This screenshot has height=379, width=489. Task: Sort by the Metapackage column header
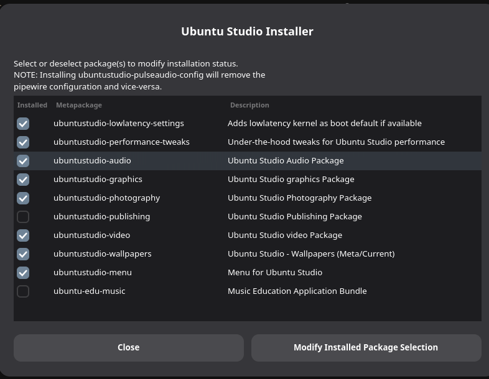79,105
